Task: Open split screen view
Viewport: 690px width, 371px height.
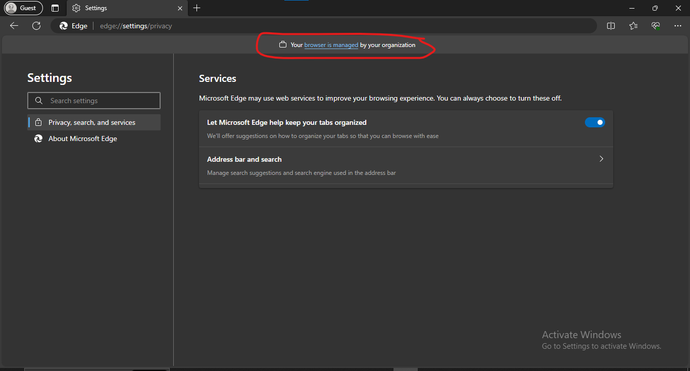Action: 611,26
